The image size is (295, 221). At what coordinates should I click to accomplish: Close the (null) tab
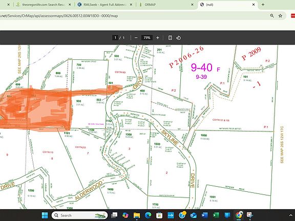pos(254,5)
